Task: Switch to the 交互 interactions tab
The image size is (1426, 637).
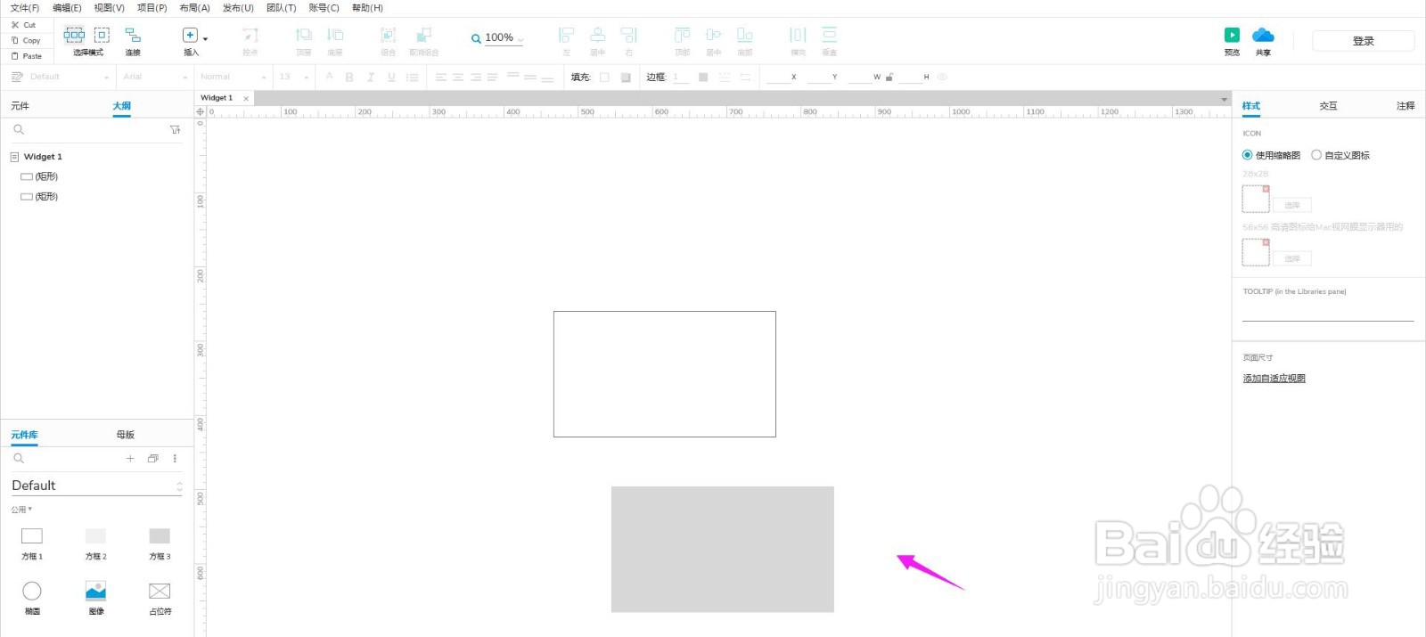Action: pos(1328,106)
